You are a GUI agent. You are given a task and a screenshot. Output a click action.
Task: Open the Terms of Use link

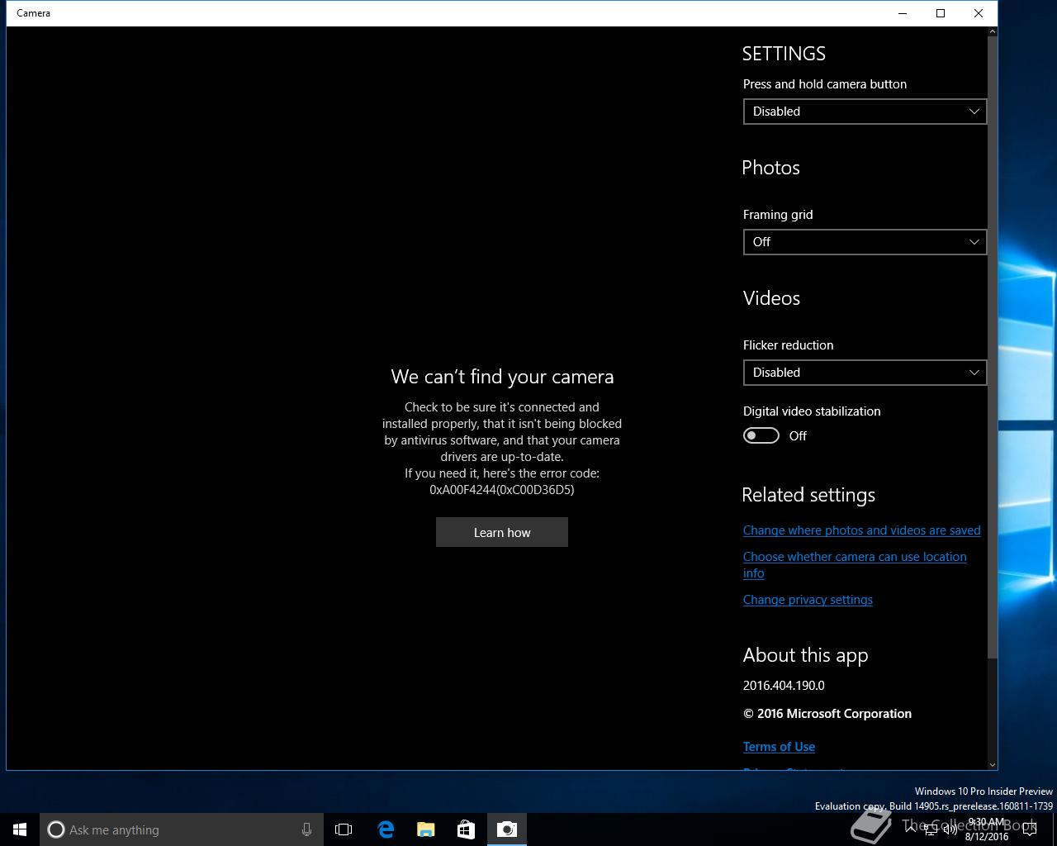(x=779, y=747)
